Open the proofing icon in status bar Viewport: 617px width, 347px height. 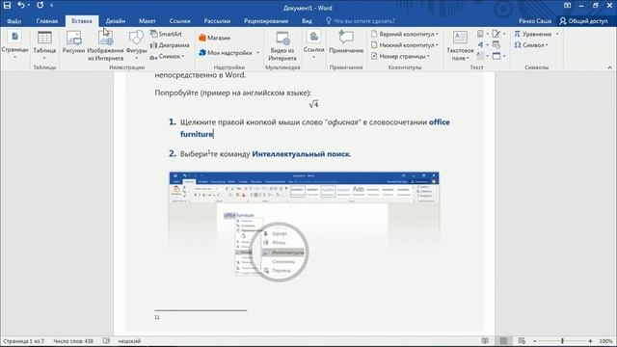click(106, 340)
